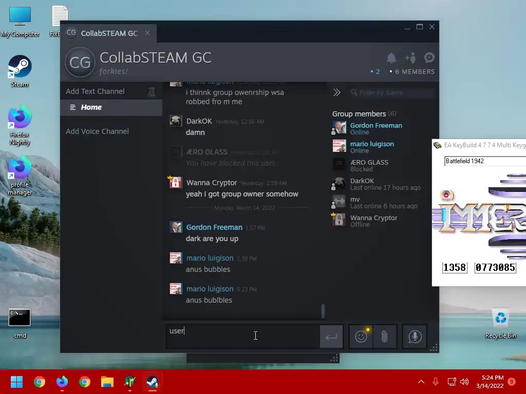The width and height of the screenshot is (526, 394).
Task: Select the profile manager desktop shortcut
Action: tap(20, 176)
